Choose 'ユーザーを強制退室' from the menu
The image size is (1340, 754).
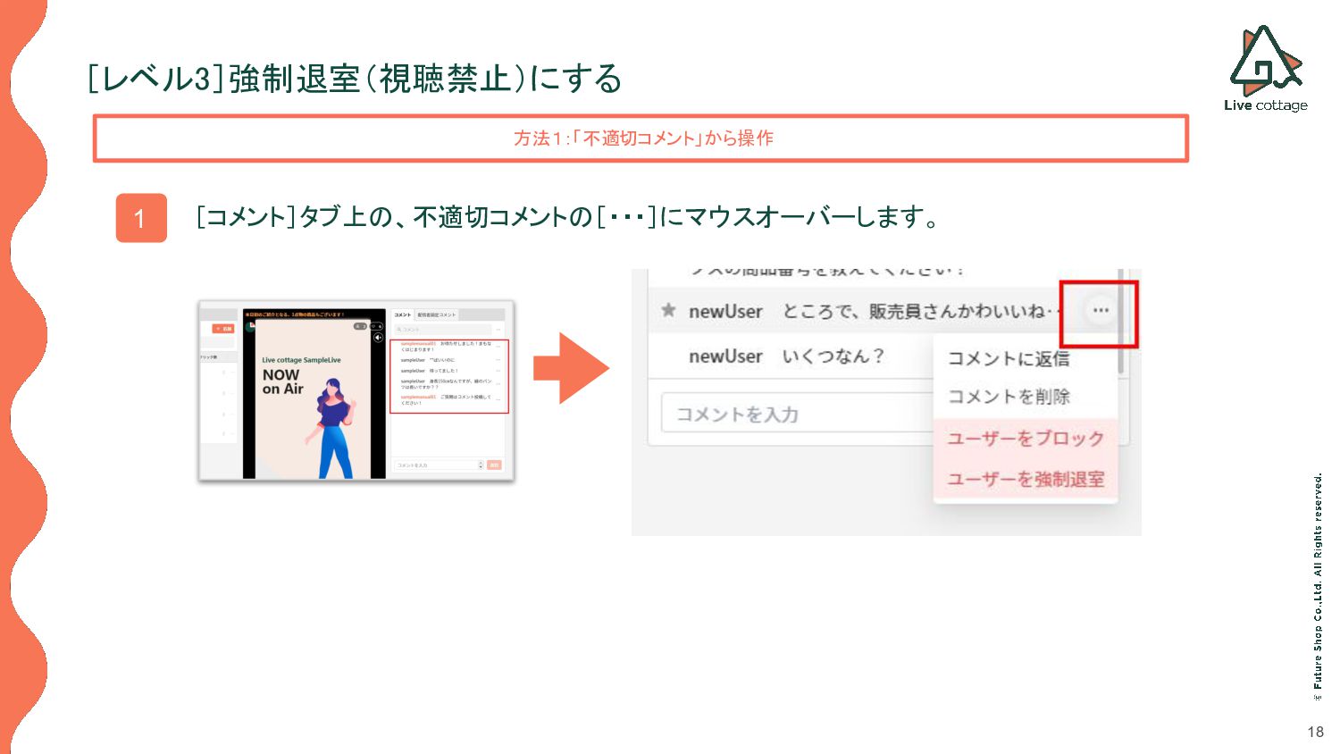pos(1026,479)
